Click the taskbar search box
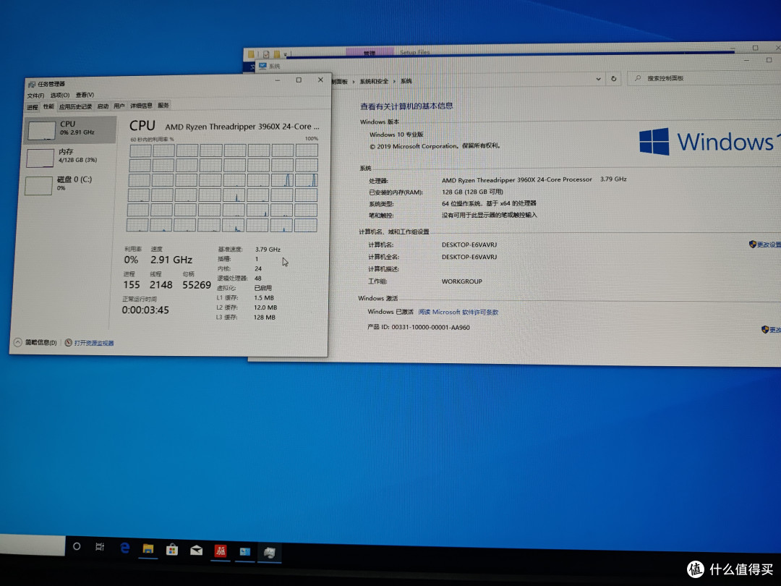 point(33,545)
